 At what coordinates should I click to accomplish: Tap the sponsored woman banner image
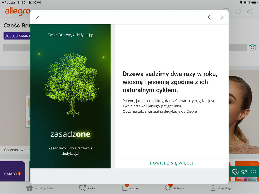point(244,112)
